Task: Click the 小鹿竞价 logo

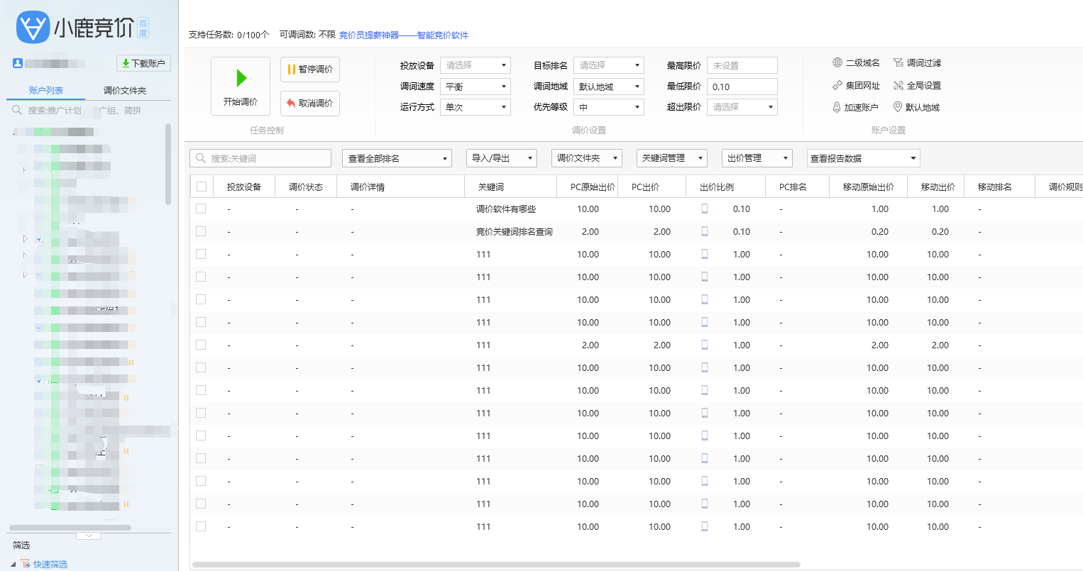Action: [x=75, y=28]
